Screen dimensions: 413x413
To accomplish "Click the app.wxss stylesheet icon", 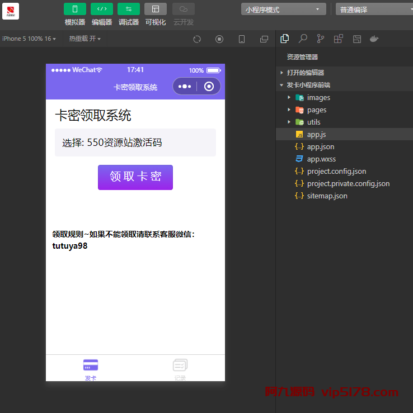I will click(299, 159).
